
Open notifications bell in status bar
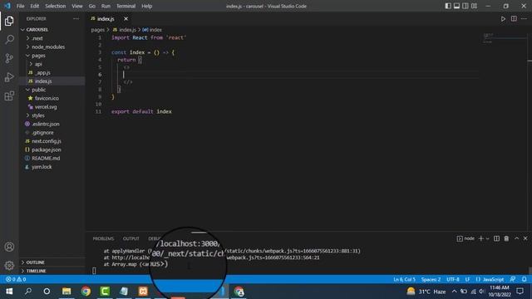click(524, 279)
